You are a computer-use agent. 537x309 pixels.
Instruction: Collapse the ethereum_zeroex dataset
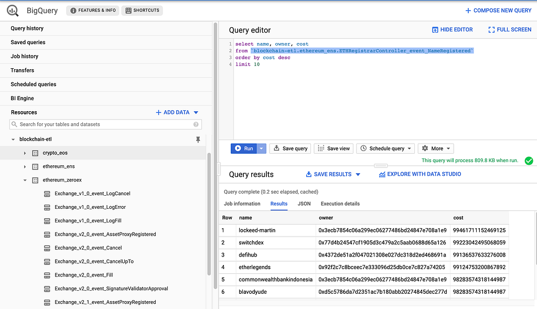coord(25,180)
